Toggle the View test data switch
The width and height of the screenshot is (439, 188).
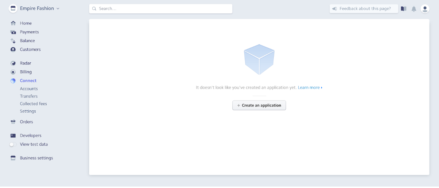pos(13,145)
